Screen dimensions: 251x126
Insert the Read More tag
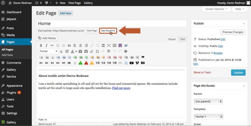pos(103,46)
